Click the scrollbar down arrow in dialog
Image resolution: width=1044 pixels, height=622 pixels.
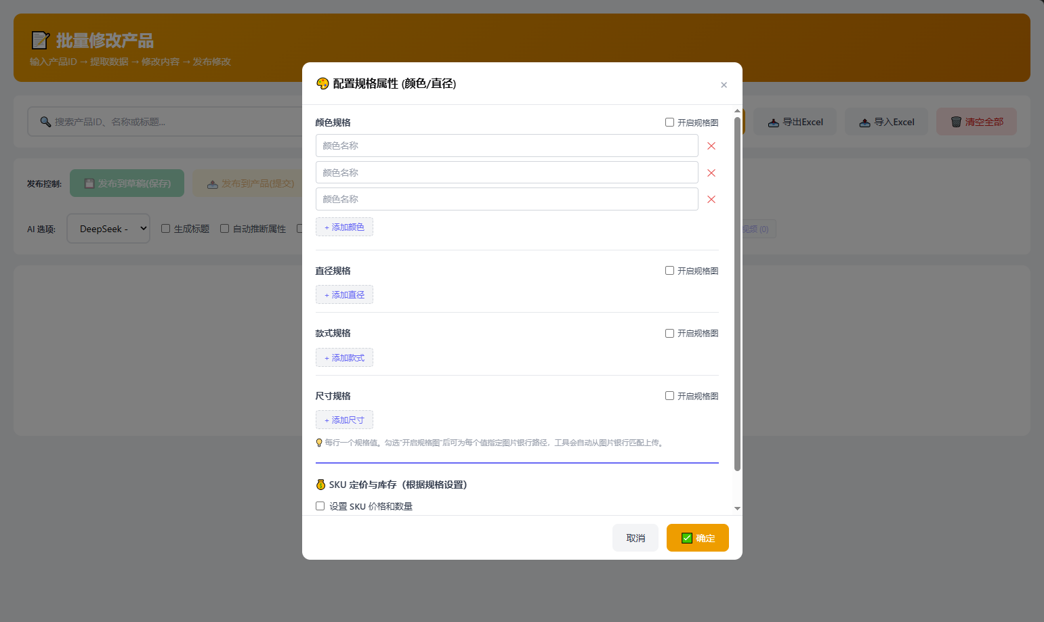tap(737, 508)
